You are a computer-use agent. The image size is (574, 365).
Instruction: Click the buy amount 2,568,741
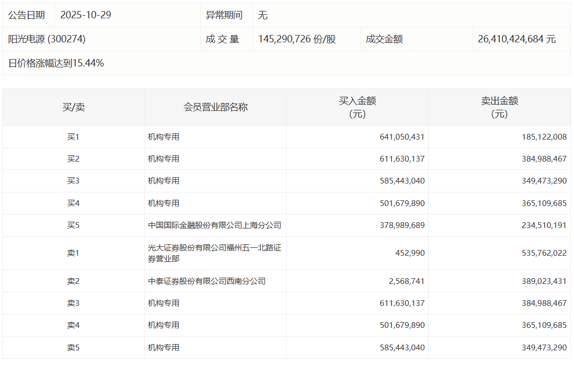click(x=406, y=281)
